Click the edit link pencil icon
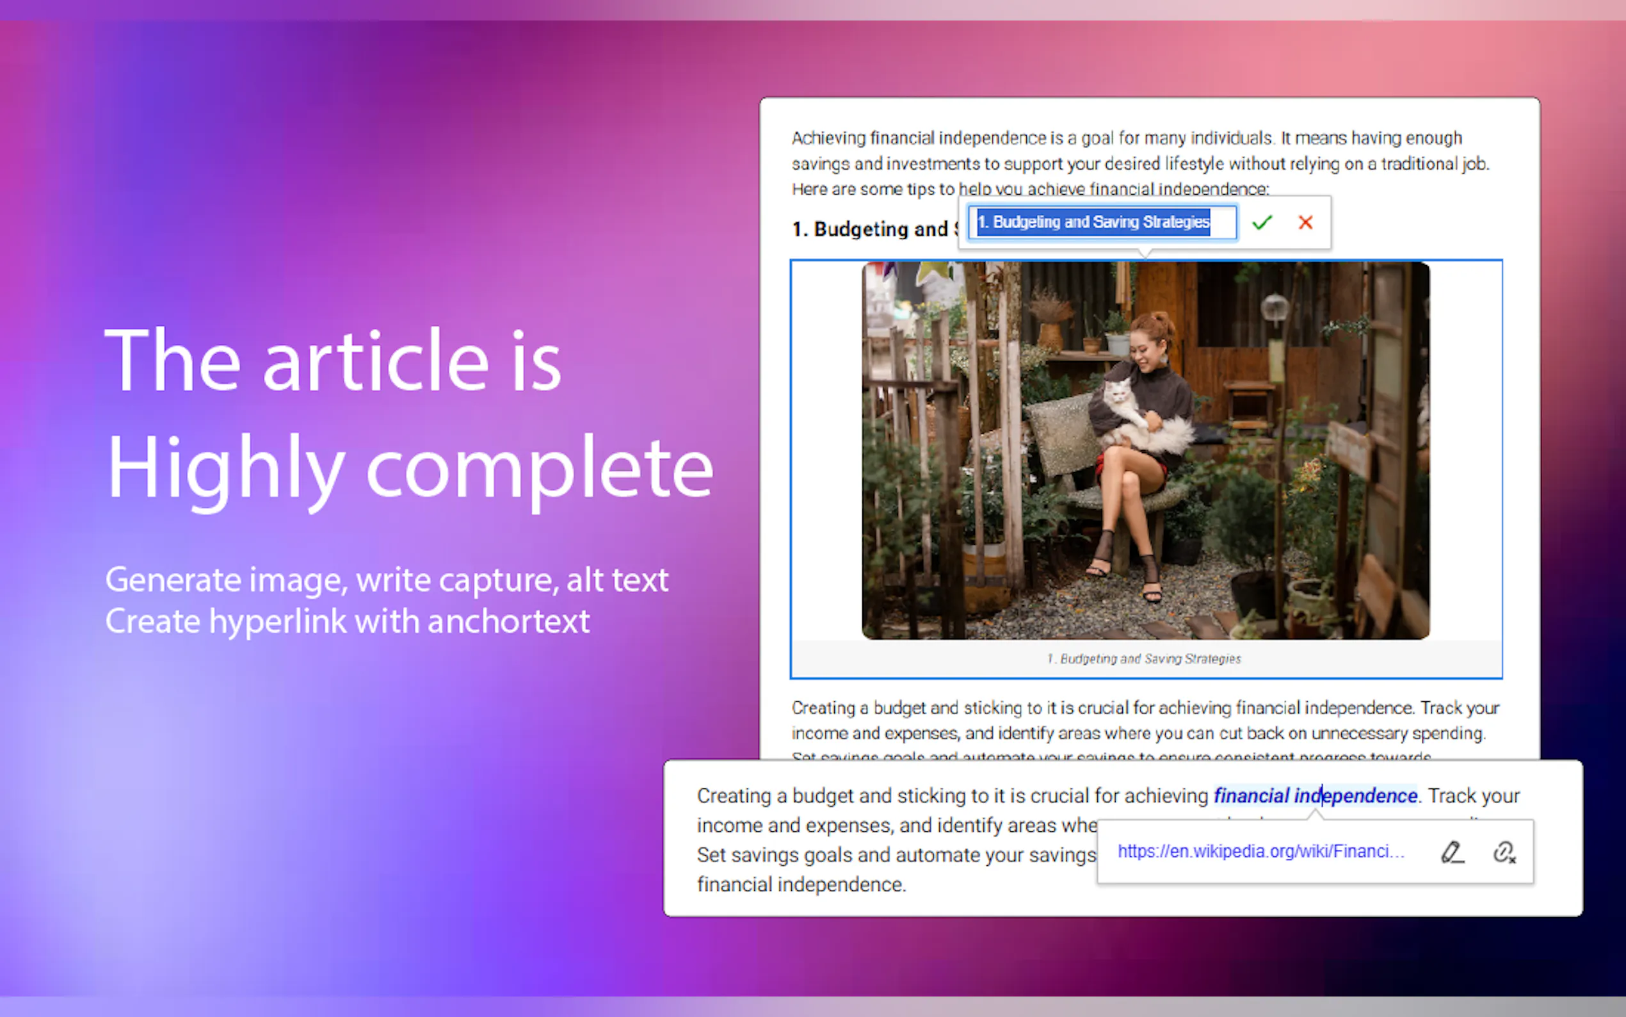Viewport: 1626px width, 1017px height. [x=1452, y=852]
